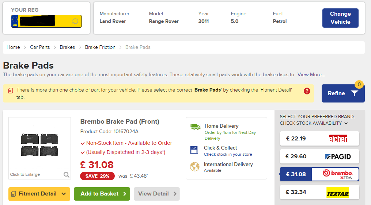Viewport: 371px width, 205px height.
Task: Enlarge the Brembo brake pad thumbnail
Action: [39, 144]
